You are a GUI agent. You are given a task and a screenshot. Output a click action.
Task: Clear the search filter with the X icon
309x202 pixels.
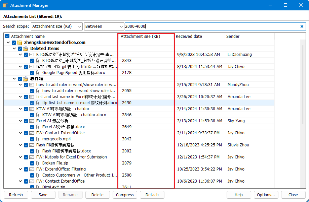coord(302,26)
